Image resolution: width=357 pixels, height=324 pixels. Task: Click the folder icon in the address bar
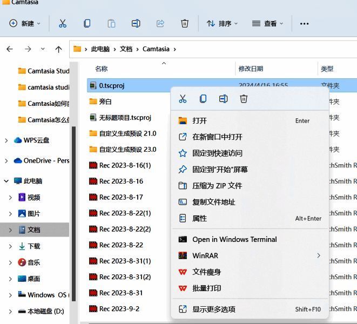point(77,49)
